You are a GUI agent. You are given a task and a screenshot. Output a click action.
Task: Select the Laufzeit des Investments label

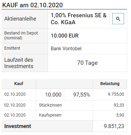pos(19,63)
